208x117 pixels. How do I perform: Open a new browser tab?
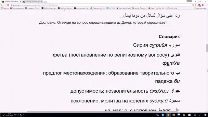45,2
